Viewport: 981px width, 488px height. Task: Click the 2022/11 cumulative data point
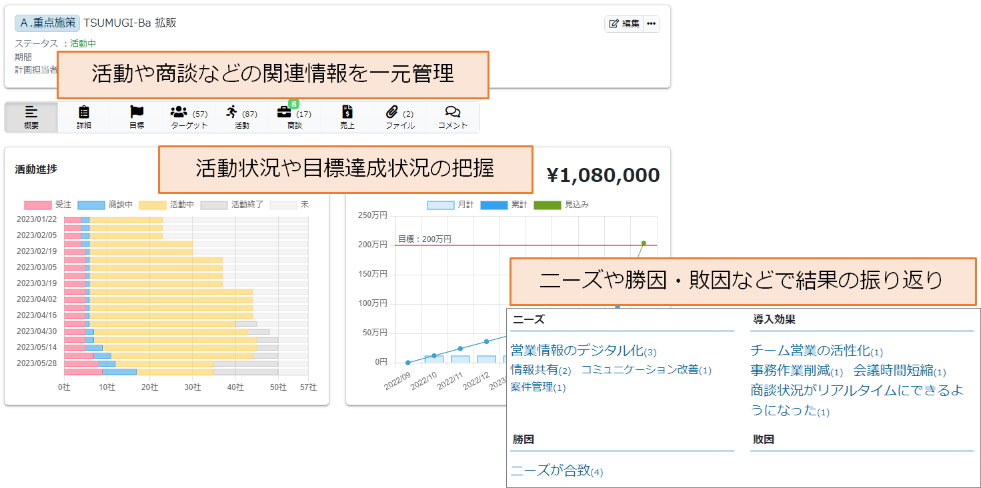460,349
